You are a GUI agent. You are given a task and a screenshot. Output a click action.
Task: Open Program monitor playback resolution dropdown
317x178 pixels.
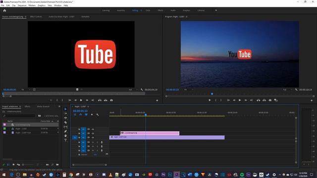(288, 89)
